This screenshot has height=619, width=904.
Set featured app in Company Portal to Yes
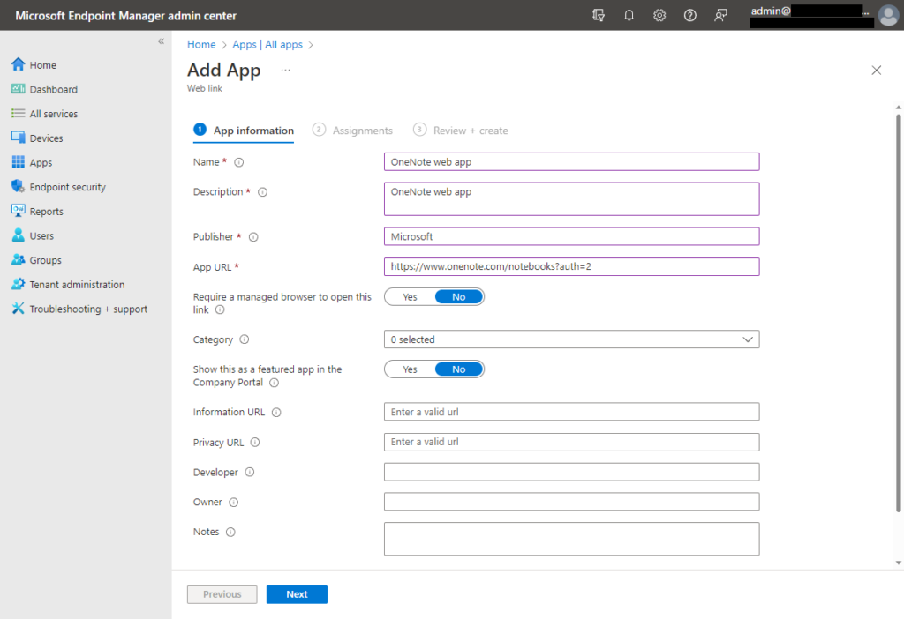click(410, 369)
